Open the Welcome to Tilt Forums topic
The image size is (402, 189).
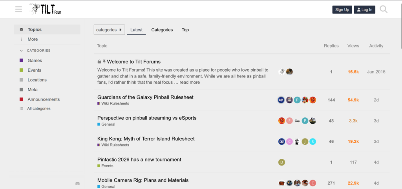coord(134,62)
